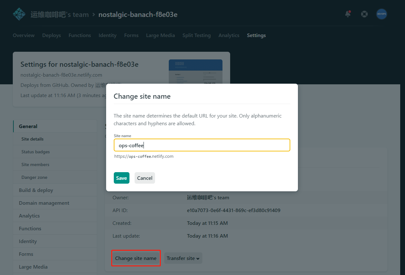
Task: Open the notifications bell
Action: click(348, 14)
